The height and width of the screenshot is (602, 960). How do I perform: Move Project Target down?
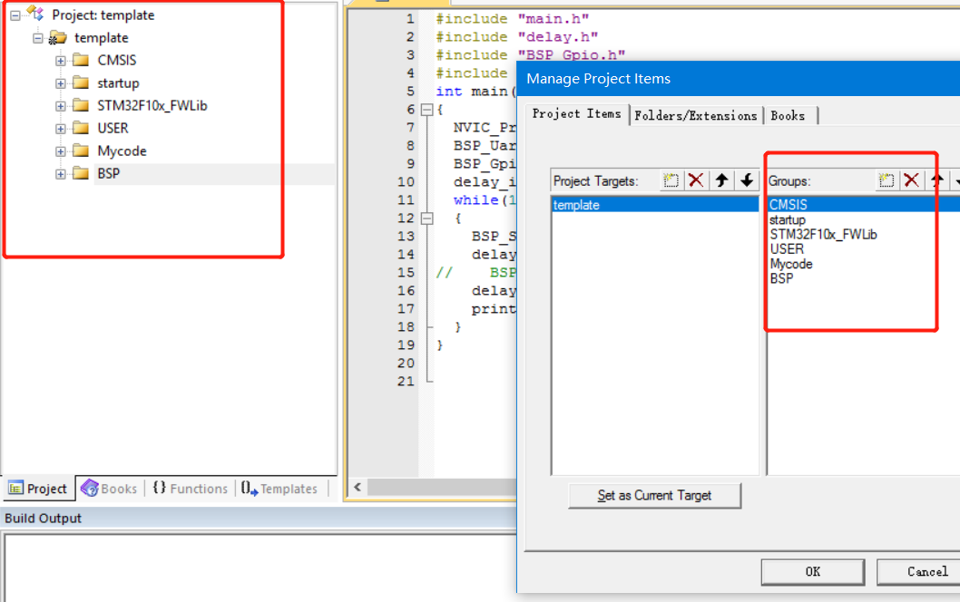(747, 180)
